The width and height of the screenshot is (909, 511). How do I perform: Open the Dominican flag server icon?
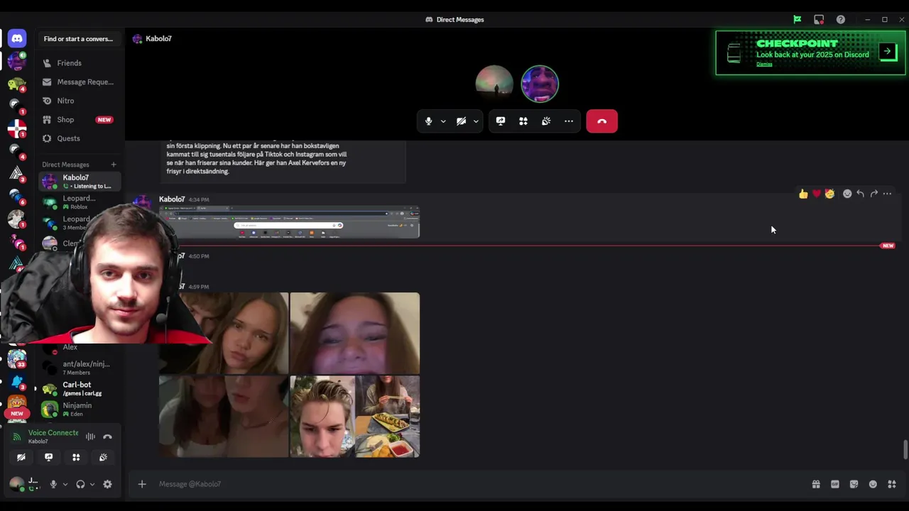pyautogui.click(x=16, y=129)
